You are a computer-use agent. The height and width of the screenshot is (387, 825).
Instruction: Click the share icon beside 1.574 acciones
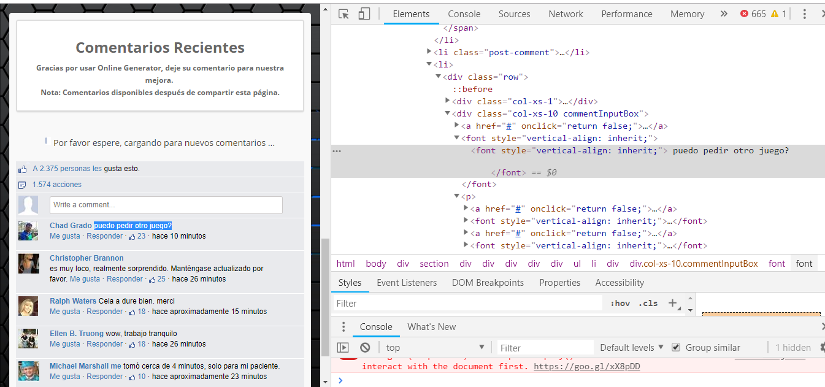(23, 185)
